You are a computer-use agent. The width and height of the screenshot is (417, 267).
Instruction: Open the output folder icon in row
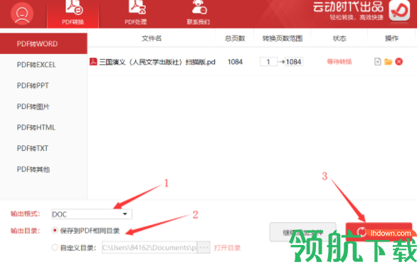[389, 62]
